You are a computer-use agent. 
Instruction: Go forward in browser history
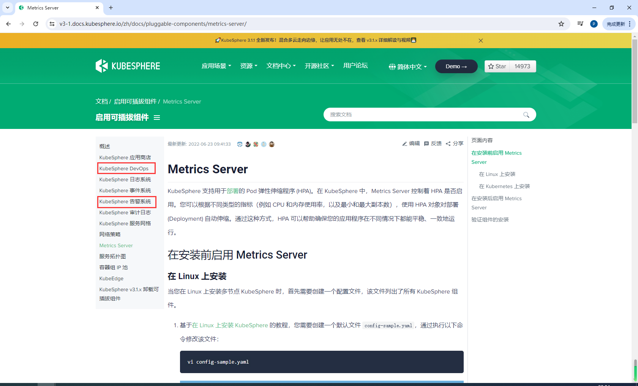tap(22, 24)
